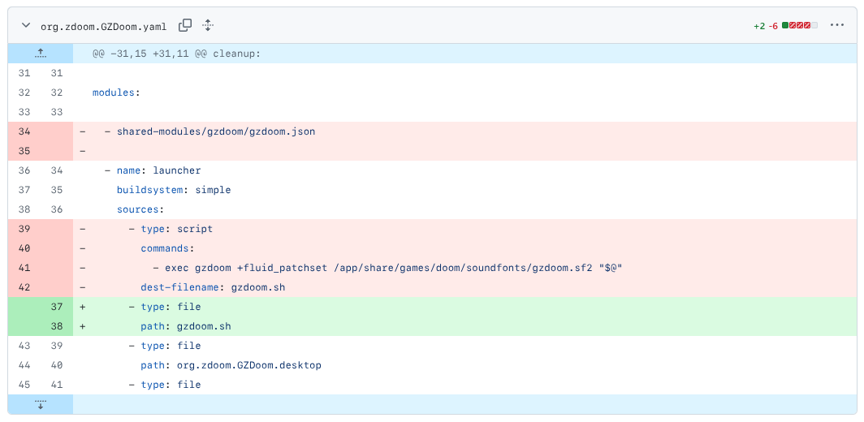Select new line number 37
Screen dimensions: 864x422
(57, 307)
